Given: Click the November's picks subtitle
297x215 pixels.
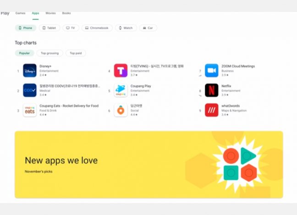Looking at the screenshot, I should coord(38,172).
